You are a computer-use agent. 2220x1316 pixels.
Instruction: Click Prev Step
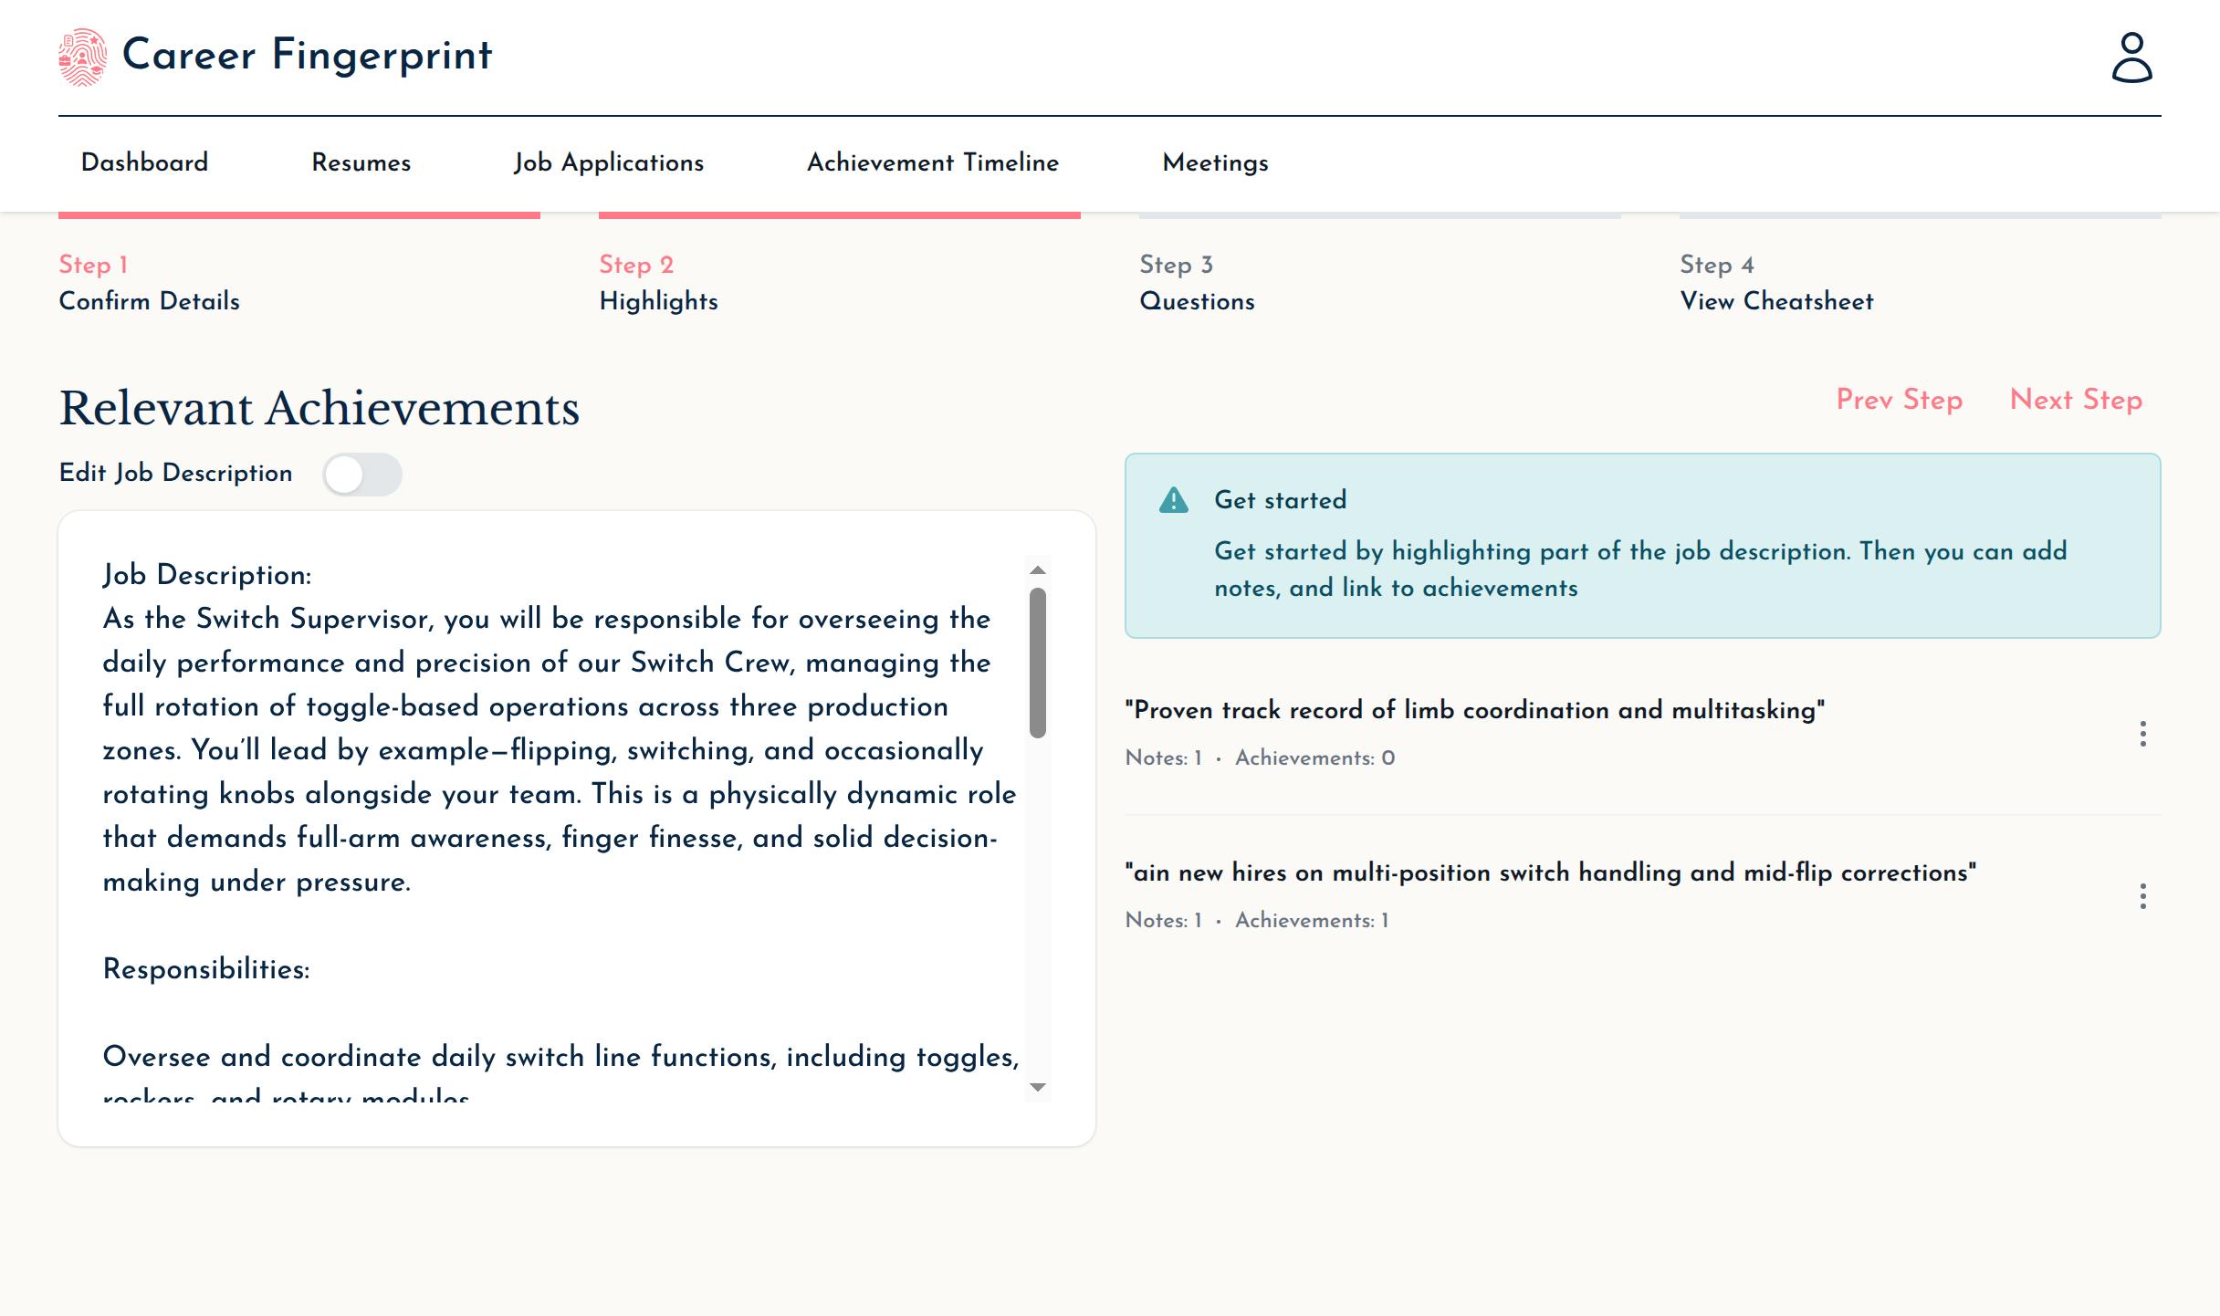1899,400
